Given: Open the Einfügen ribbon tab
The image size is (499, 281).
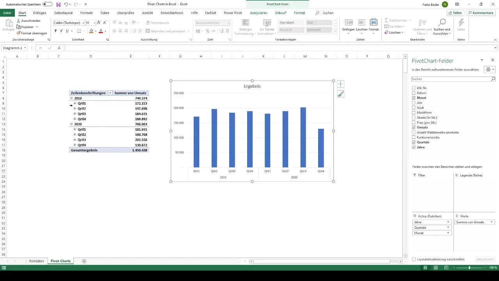Looking at the screenshot, I should (x=40, y=13).
